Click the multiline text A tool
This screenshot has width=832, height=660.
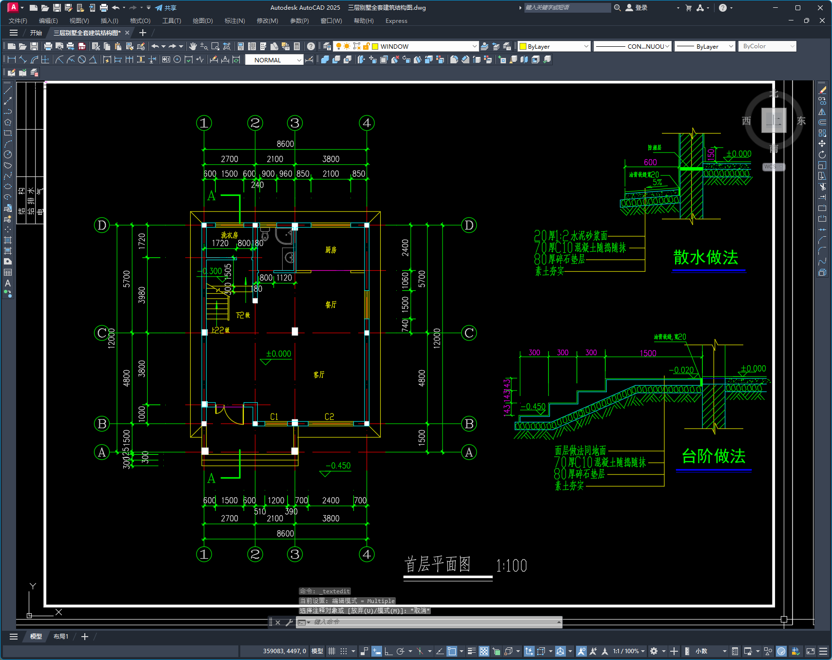[8, 283]
